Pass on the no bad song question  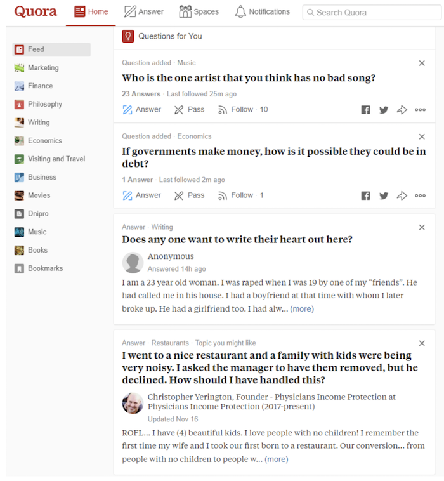189,110
